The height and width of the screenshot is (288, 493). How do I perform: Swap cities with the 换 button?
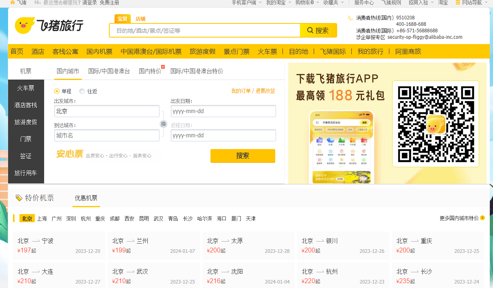click(164, 124)
